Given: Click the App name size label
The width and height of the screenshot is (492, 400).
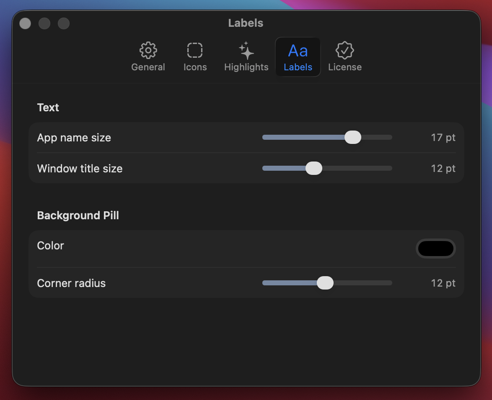Looking at the screenshot, I should pos(74,138).
